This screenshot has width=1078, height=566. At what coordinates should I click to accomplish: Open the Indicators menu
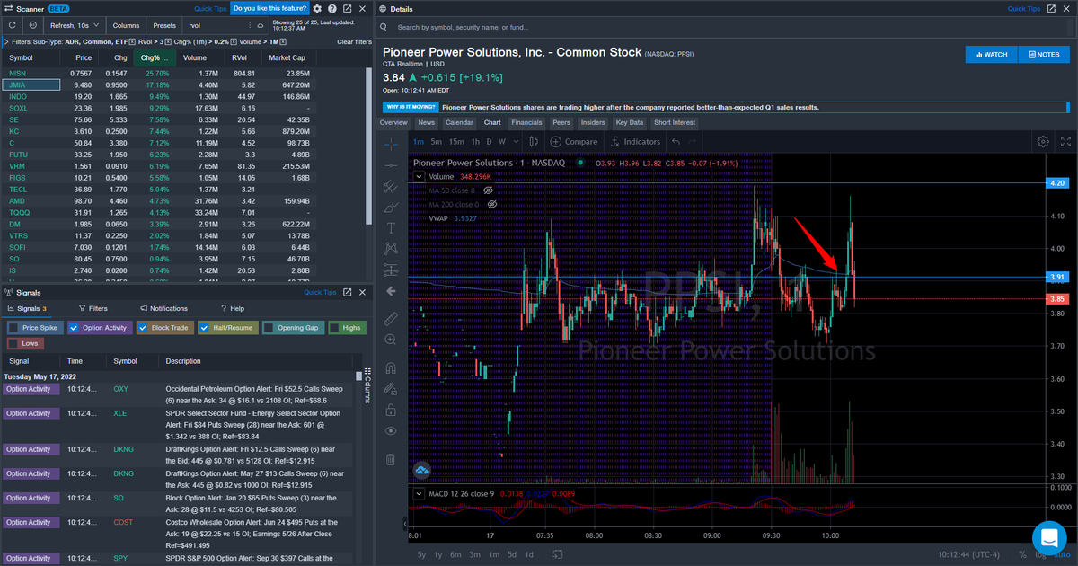(x=636, y=141)
